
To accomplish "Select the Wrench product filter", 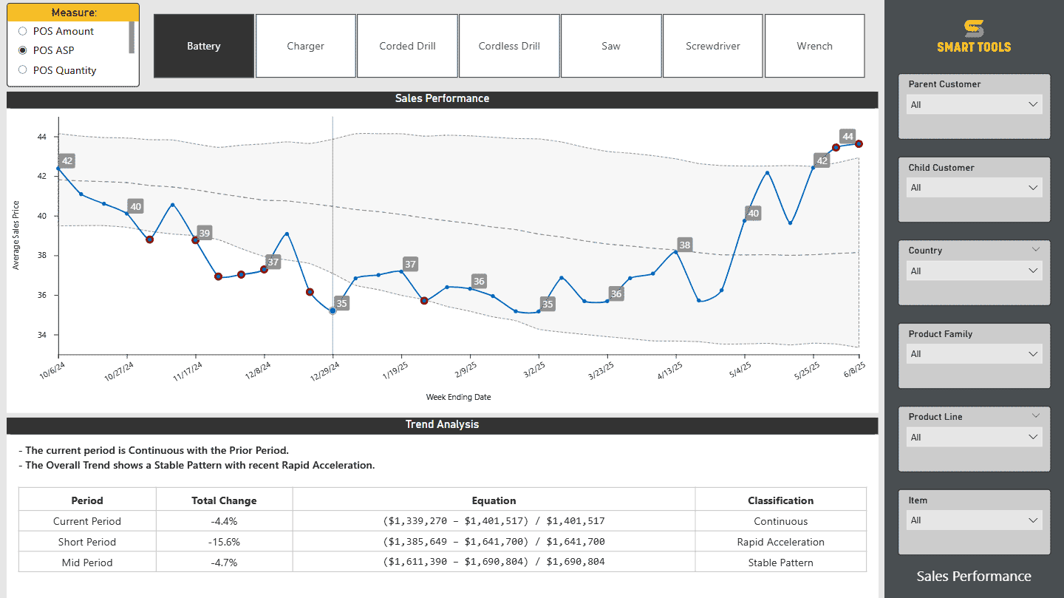I will point(814,46).
